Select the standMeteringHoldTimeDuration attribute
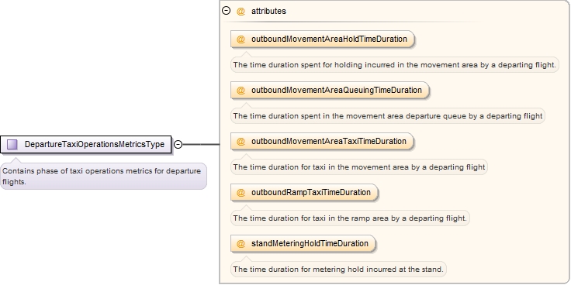 (x=303, y=243)
